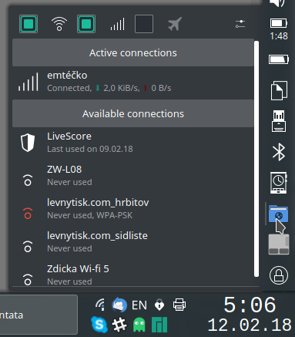Screen dimensions: 295x337
Task: Toggle the mobile broadband enable checkbox
Action: click(x=86, y=24)
